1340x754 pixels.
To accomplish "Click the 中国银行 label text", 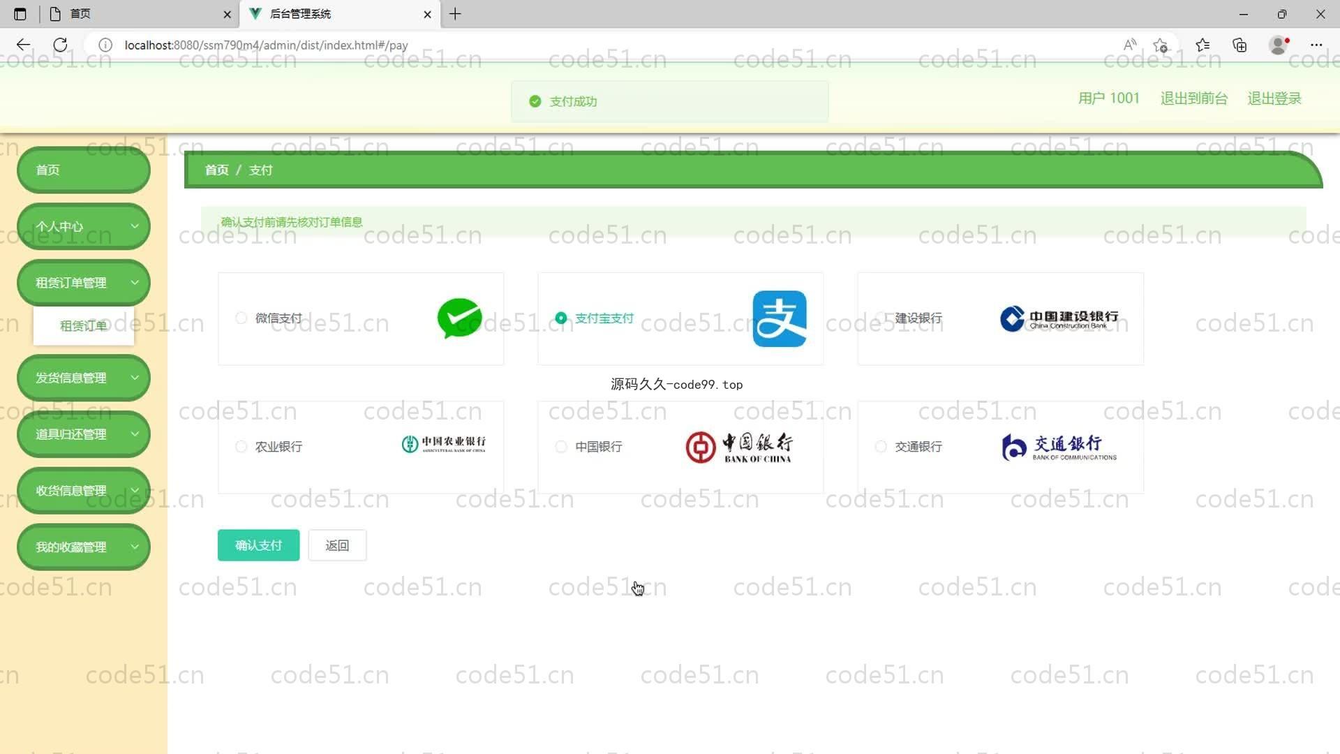I will click(599, 447).
